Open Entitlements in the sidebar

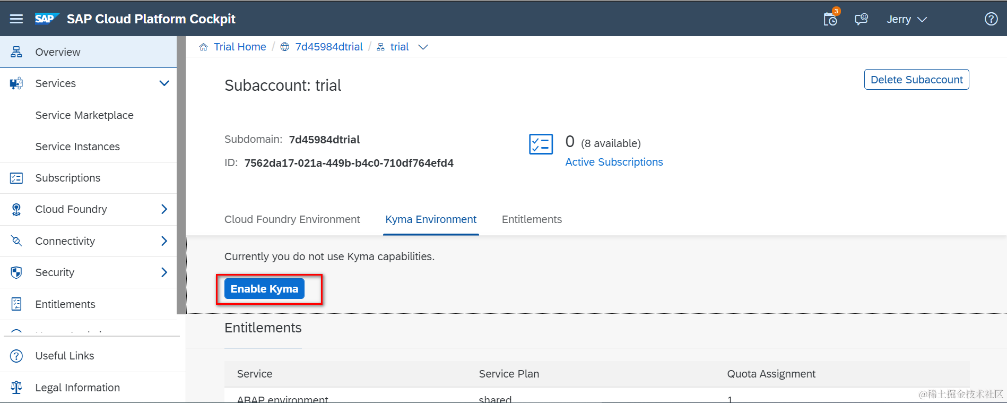(x=65, y=304)
